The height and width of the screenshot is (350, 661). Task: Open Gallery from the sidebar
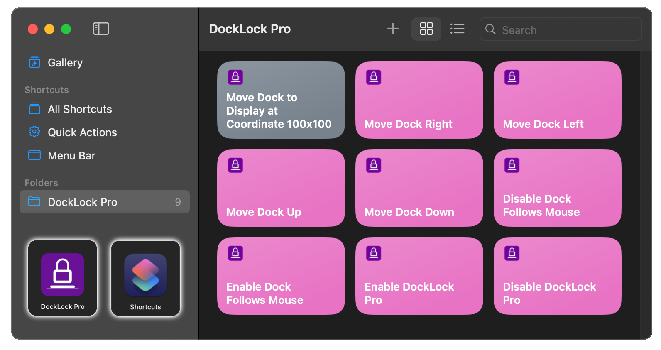point(105,63)
